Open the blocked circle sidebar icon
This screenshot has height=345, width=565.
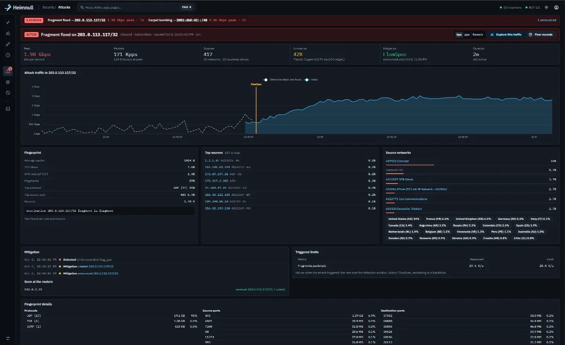click(x=8, y=93)
